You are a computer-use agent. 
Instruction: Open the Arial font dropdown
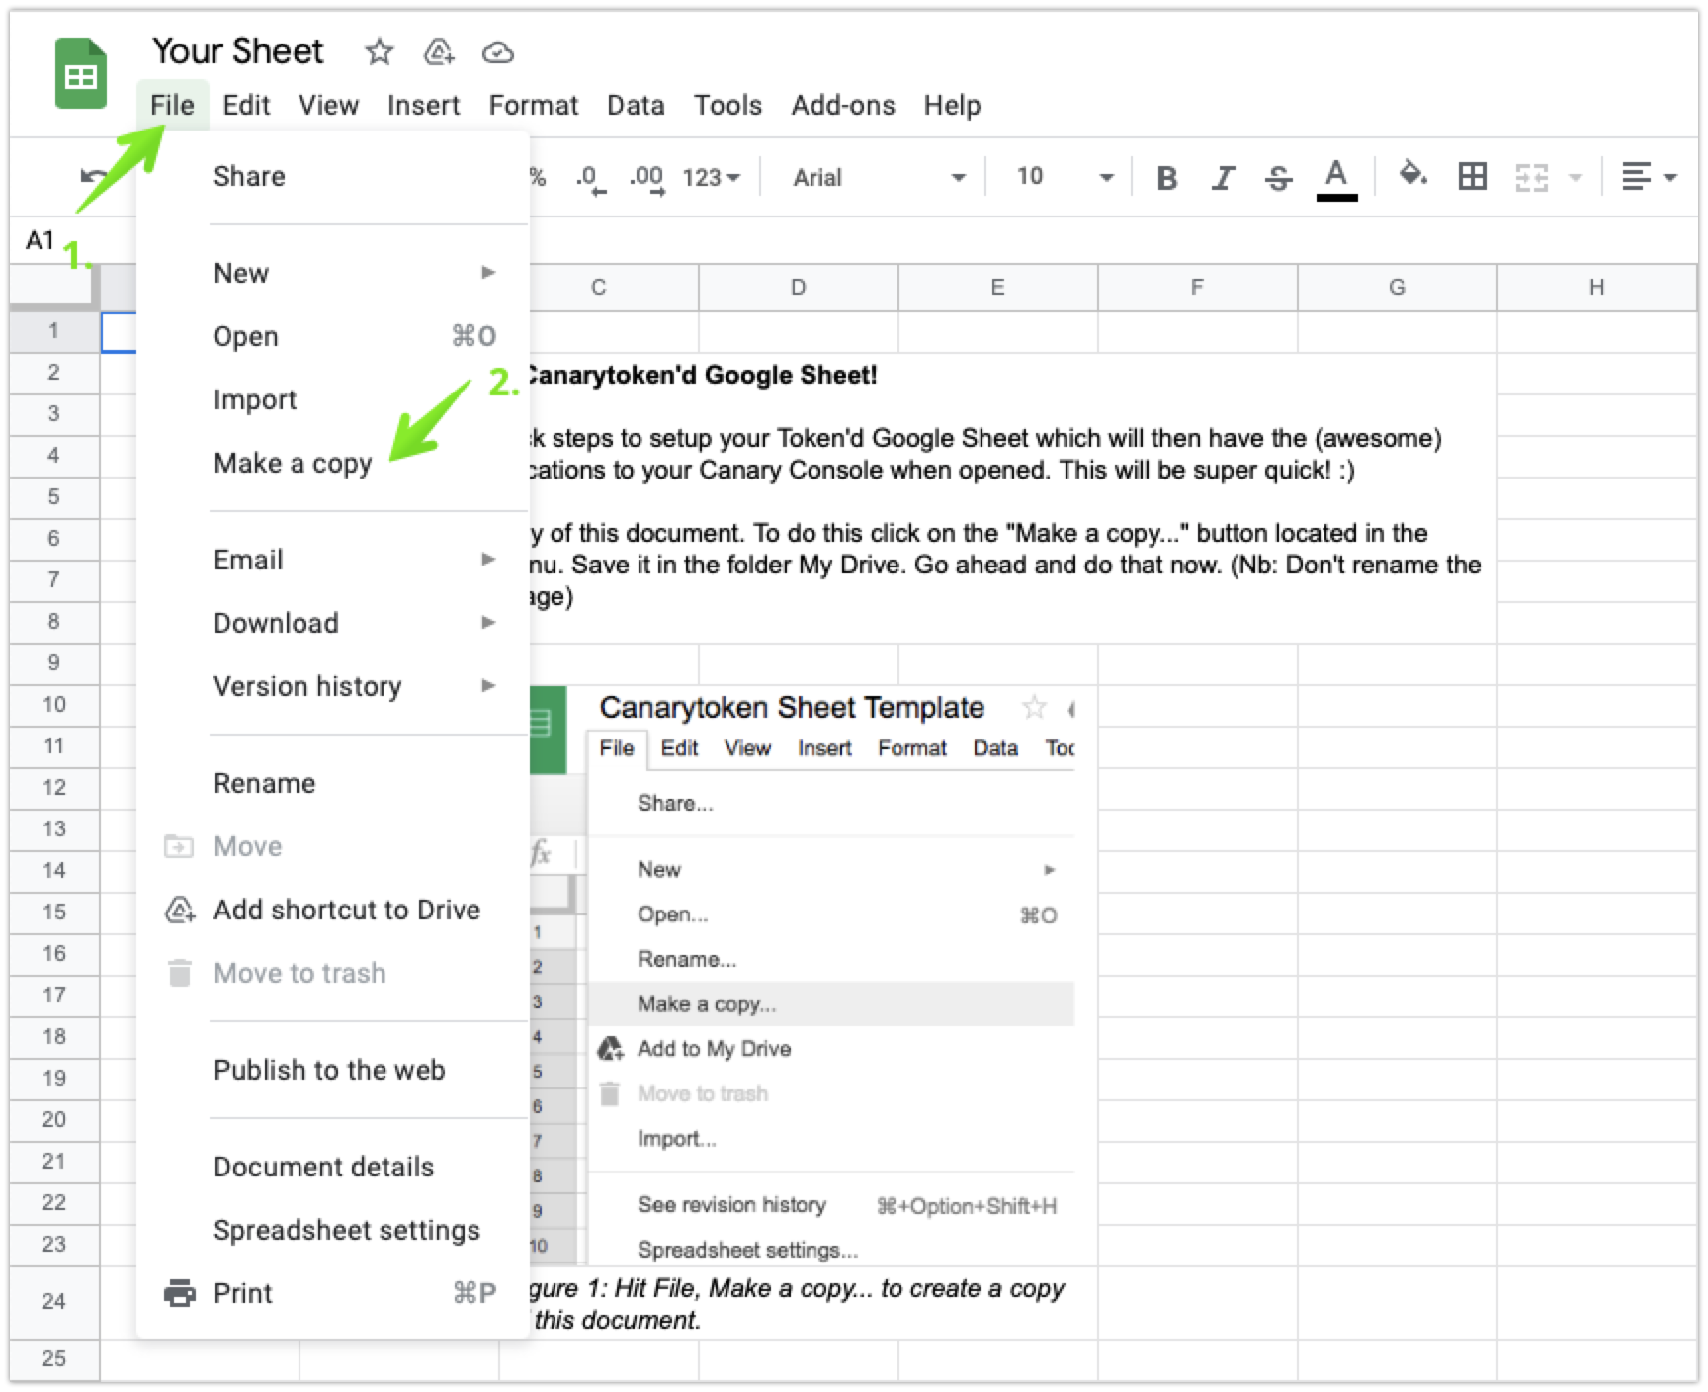tap(878, 178)
